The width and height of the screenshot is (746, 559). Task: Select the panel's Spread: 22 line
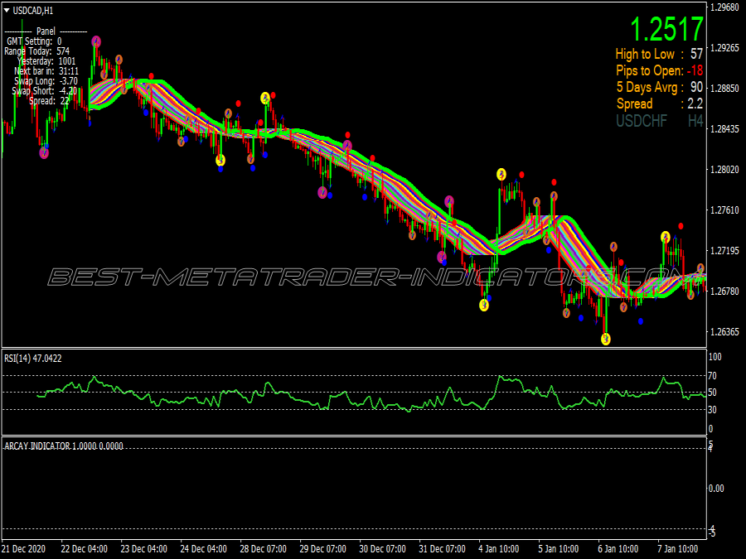[x=49, y=101]
